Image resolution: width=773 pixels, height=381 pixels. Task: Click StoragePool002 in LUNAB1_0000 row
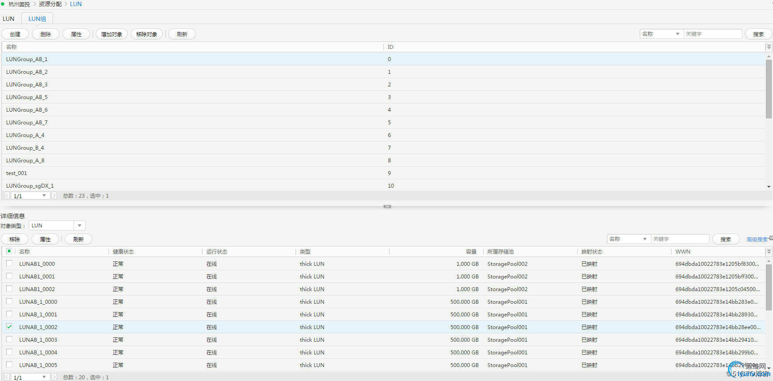507,264
